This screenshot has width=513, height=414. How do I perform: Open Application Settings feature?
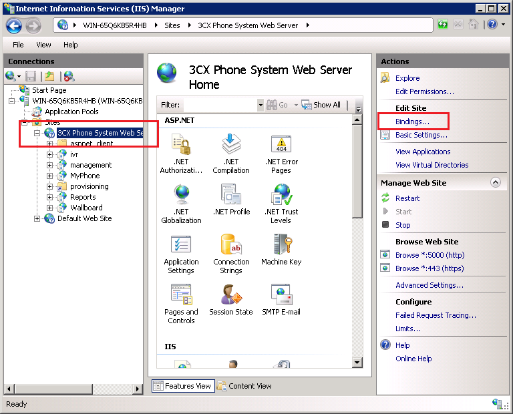(x=181, y=254)
